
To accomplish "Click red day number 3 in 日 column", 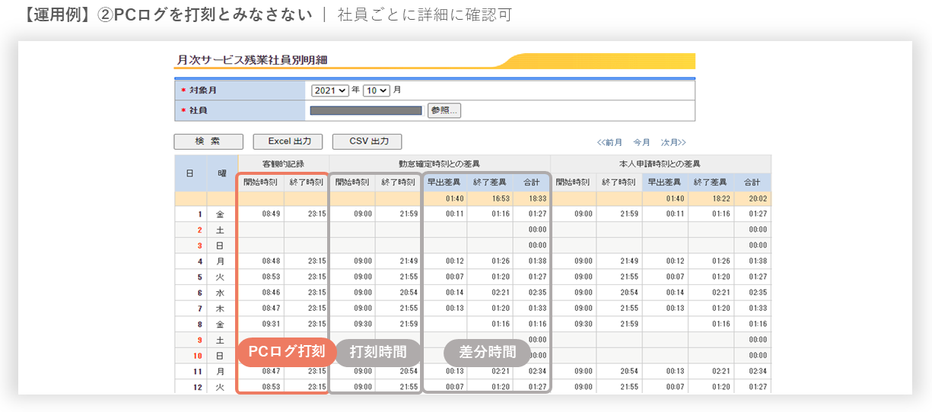I will [200, 246].
